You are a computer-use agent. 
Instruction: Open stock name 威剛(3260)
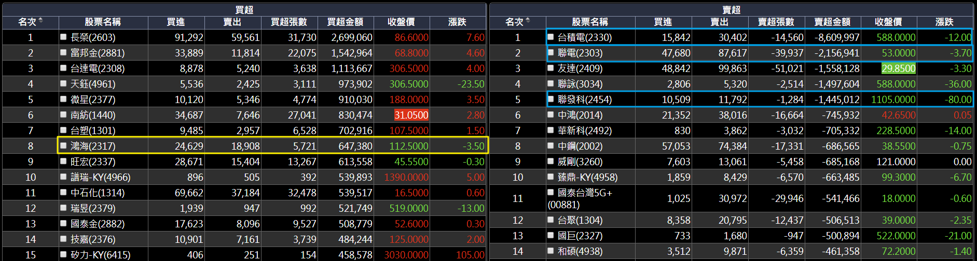pyautogui.click(x=580, y=162)
